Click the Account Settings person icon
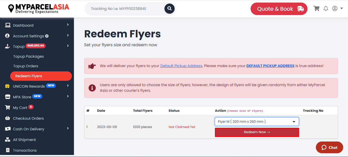This screenshot has height=157, width=348. pyautogui.click(x=7, y=36)
